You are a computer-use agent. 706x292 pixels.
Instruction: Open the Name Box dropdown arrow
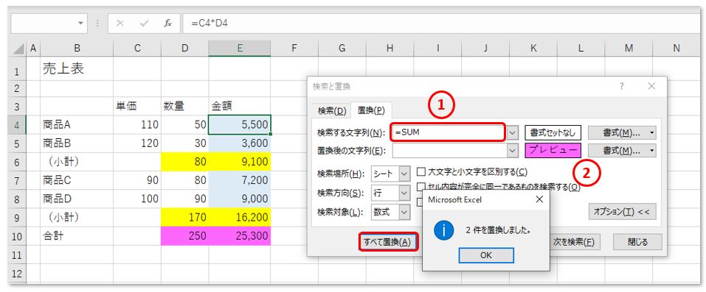tap(80, 24)
